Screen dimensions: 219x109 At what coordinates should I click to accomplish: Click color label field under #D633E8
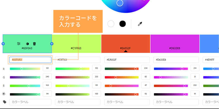tap(176, 102)
